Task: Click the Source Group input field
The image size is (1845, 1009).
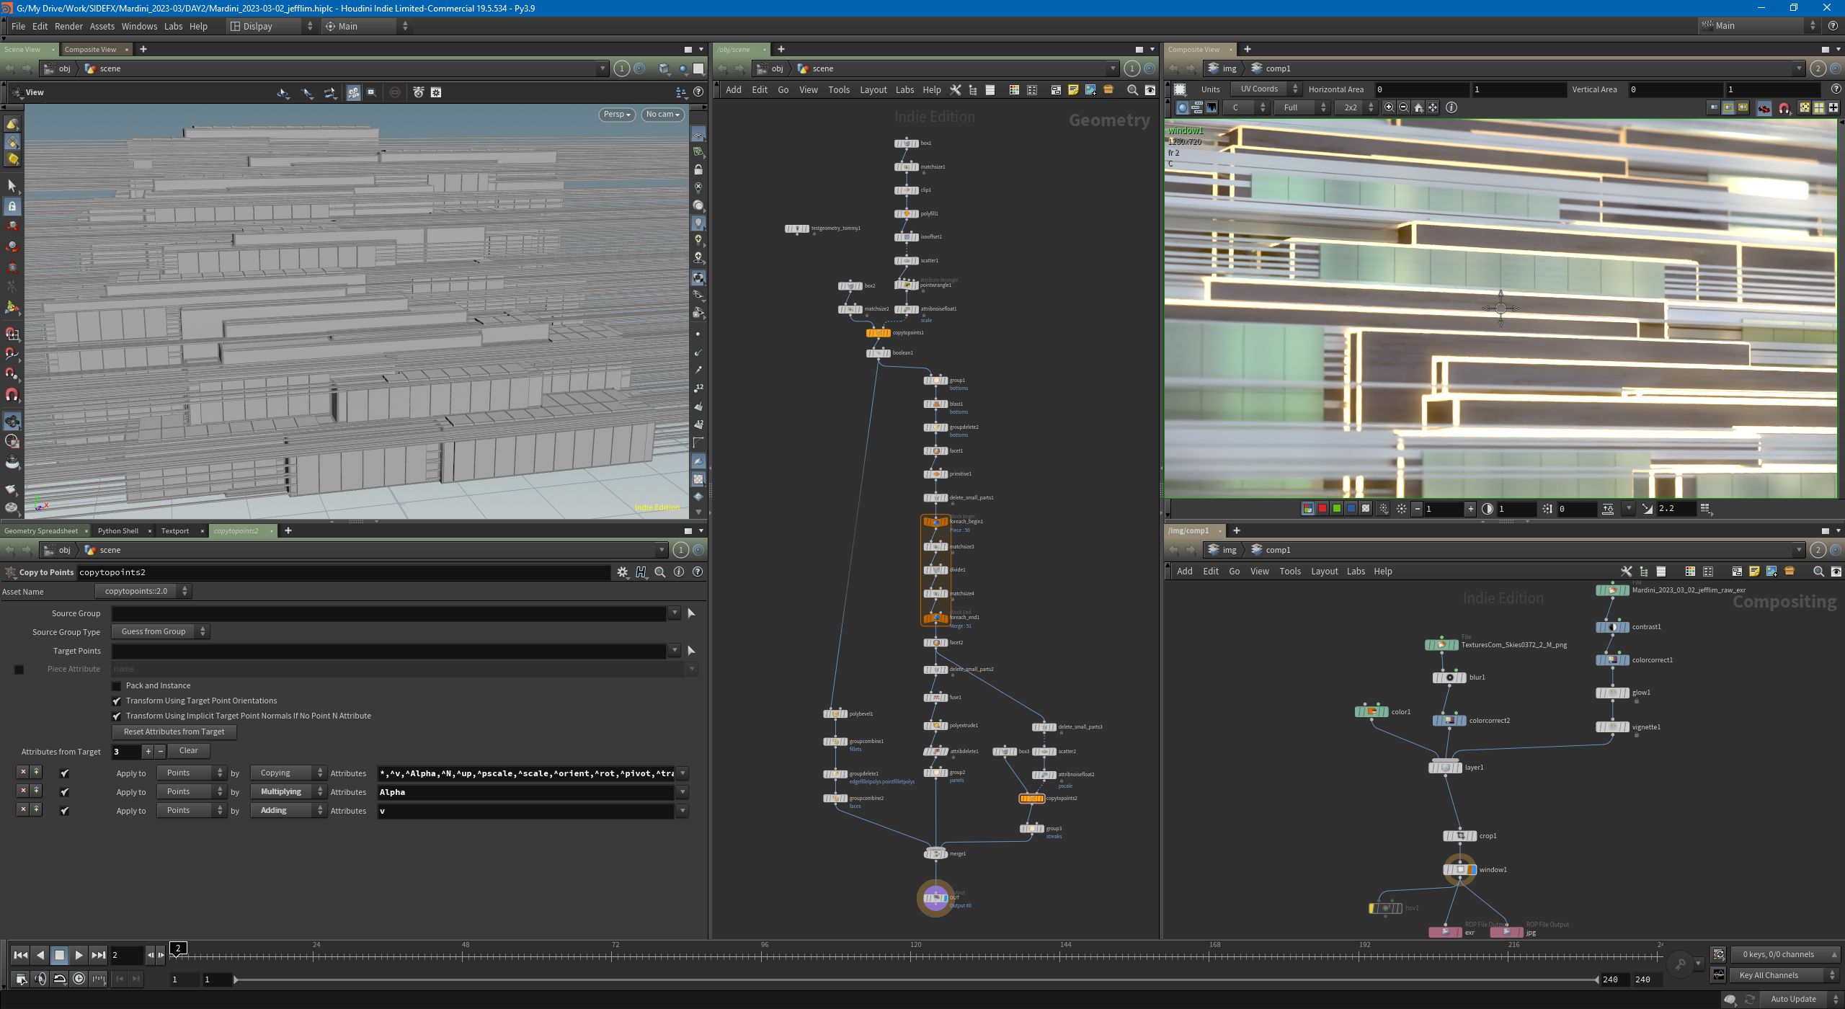Action: pos(389,613)
